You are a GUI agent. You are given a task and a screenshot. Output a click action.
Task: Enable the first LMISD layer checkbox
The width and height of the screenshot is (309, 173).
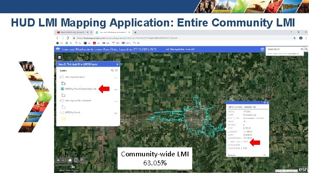tap(62, 77)
